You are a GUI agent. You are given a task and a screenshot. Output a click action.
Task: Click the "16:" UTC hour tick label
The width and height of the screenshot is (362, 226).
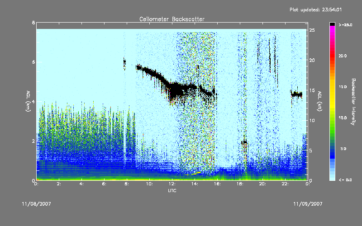tap(217, 184)
